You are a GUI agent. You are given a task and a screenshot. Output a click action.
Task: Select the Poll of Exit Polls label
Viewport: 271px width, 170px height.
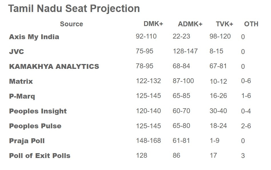coord(40,156)
